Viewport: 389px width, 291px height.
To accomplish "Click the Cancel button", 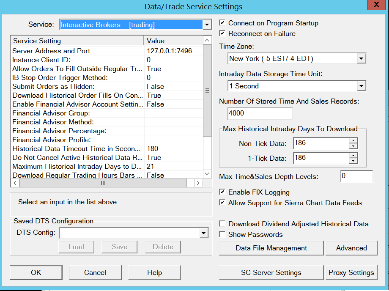I will point(95,272).
